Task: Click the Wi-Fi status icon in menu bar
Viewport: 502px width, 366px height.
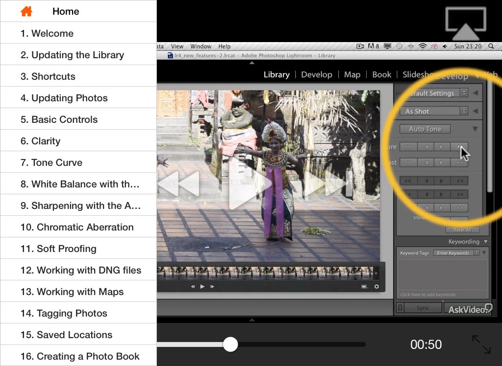Action: coord(423,46)
